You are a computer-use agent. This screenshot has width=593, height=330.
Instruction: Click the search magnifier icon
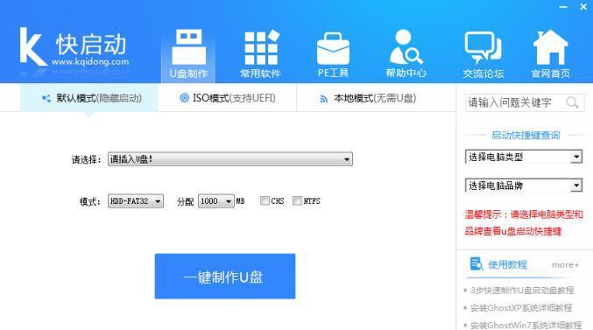(x=572, y=102)
